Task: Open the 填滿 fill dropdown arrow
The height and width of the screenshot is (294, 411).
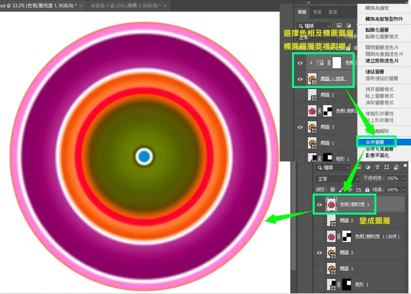Action: [403, 190]
